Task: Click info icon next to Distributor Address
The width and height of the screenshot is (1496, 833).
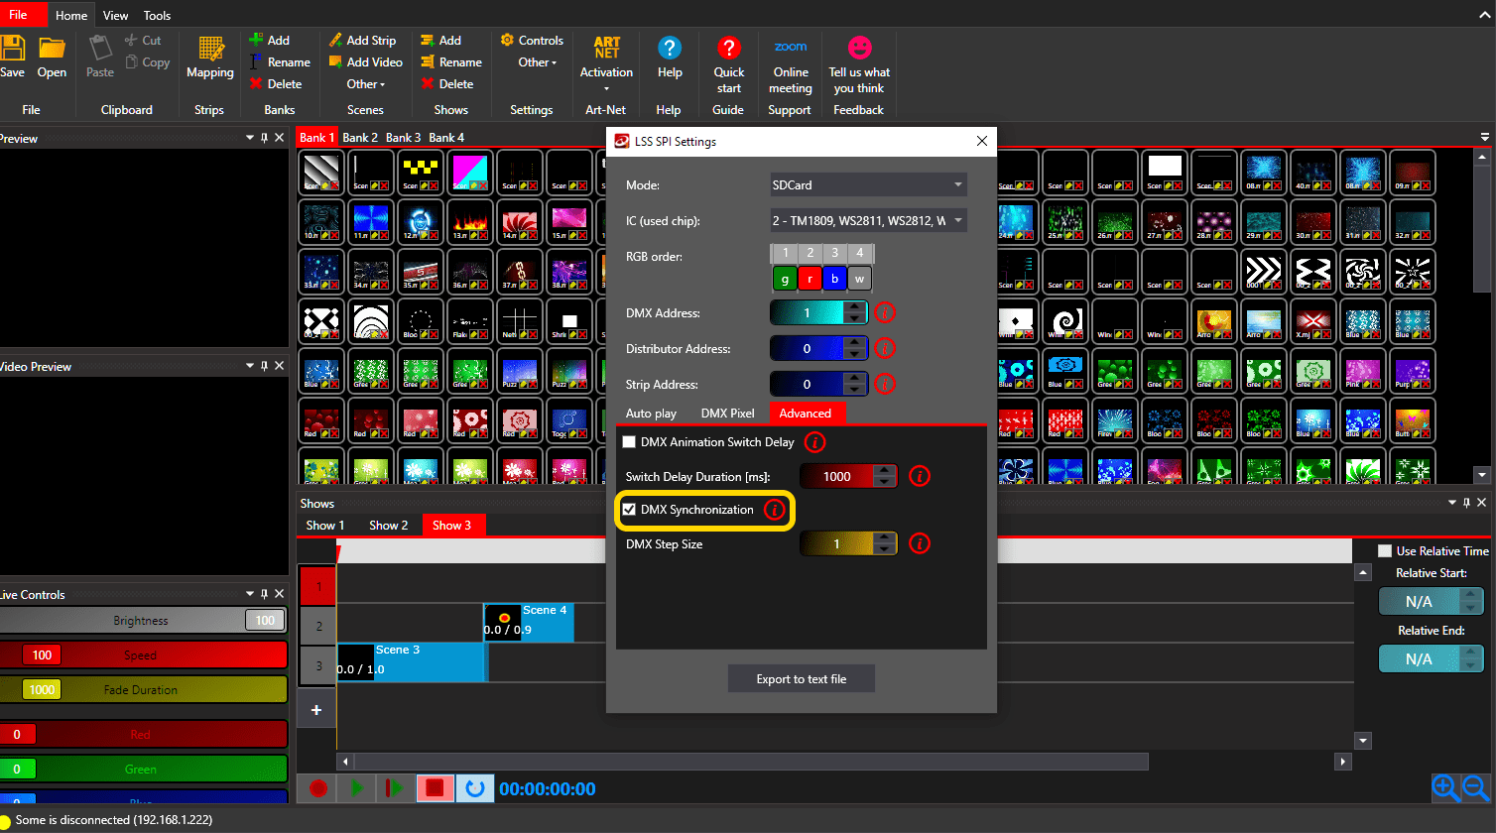Action: (885, 349)
